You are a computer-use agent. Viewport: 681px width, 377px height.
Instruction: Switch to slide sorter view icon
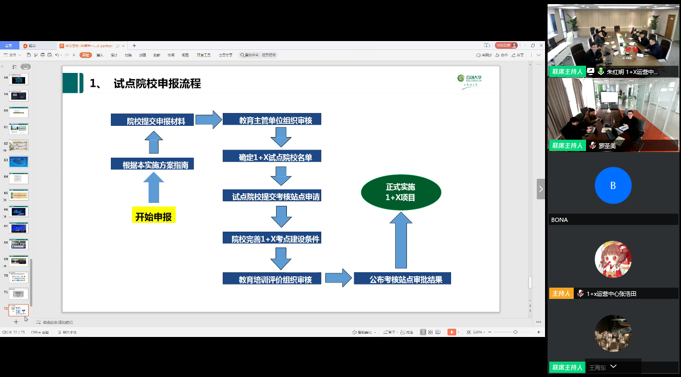pos(431,332)
